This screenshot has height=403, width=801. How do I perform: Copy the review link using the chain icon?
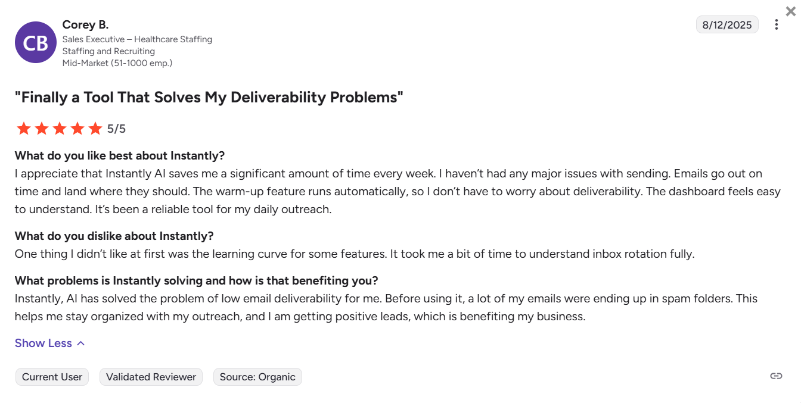coord(776,376)
